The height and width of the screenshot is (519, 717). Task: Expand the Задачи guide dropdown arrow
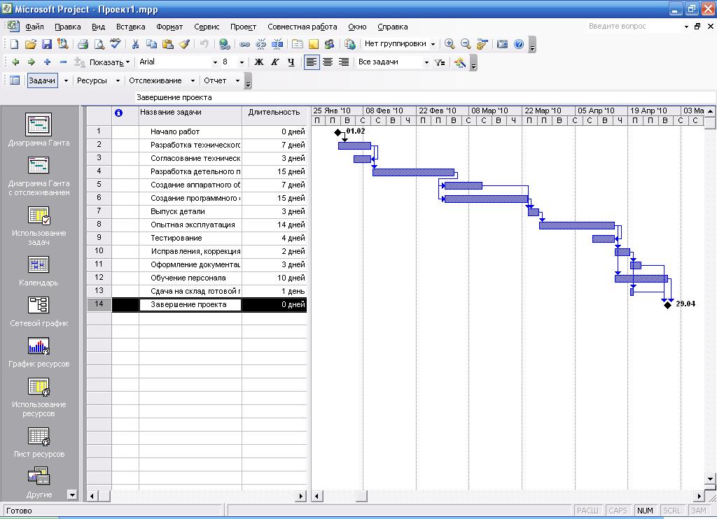(66, 80)
